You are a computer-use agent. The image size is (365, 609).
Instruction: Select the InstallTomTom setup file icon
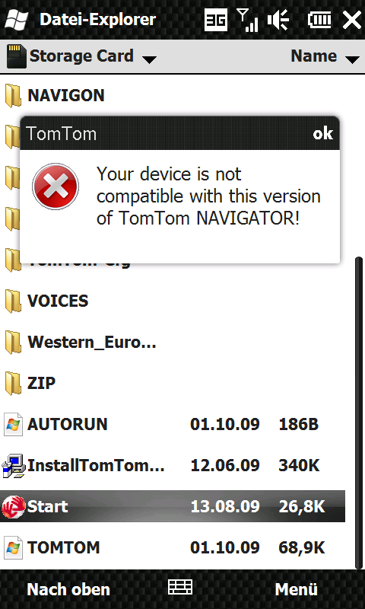(14, 465)
